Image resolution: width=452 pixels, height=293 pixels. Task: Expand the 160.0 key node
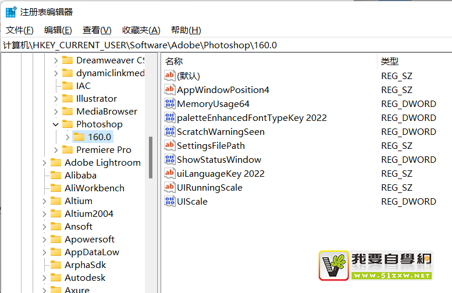[67, 137]
